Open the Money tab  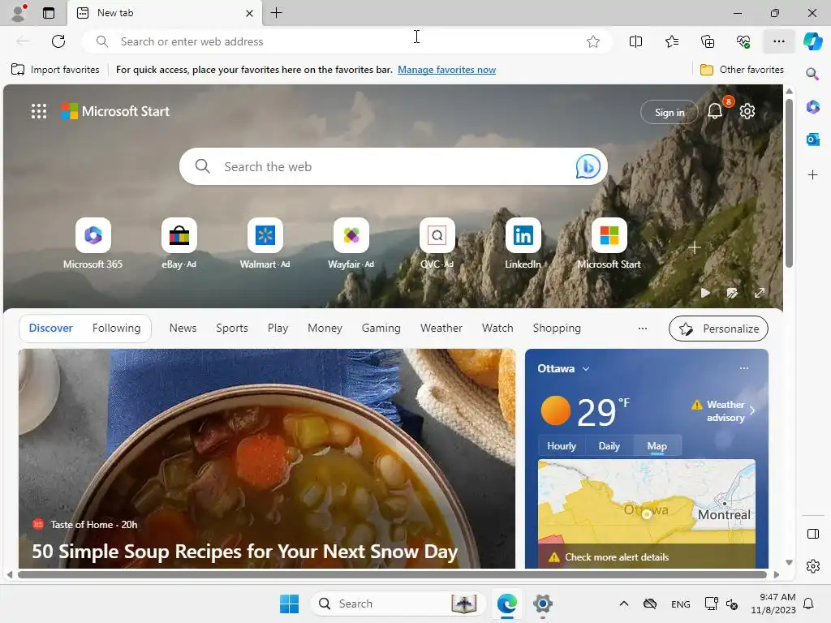click(x=325, y=328)
